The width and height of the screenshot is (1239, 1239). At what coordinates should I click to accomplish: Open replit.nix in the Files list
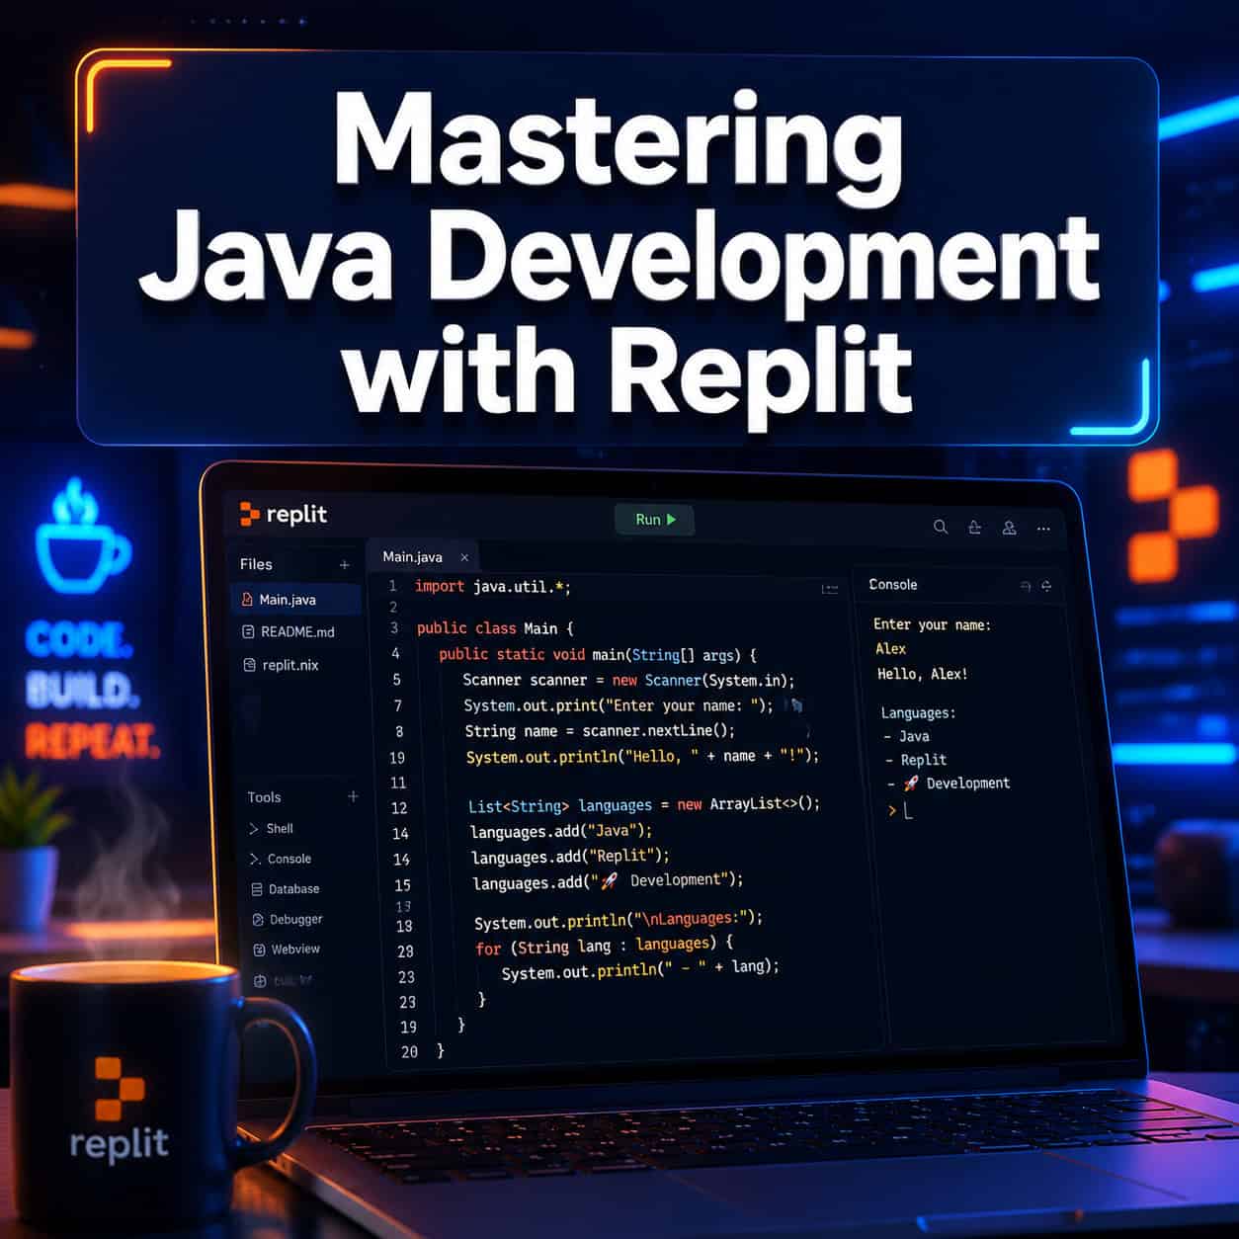coord(281,665)
